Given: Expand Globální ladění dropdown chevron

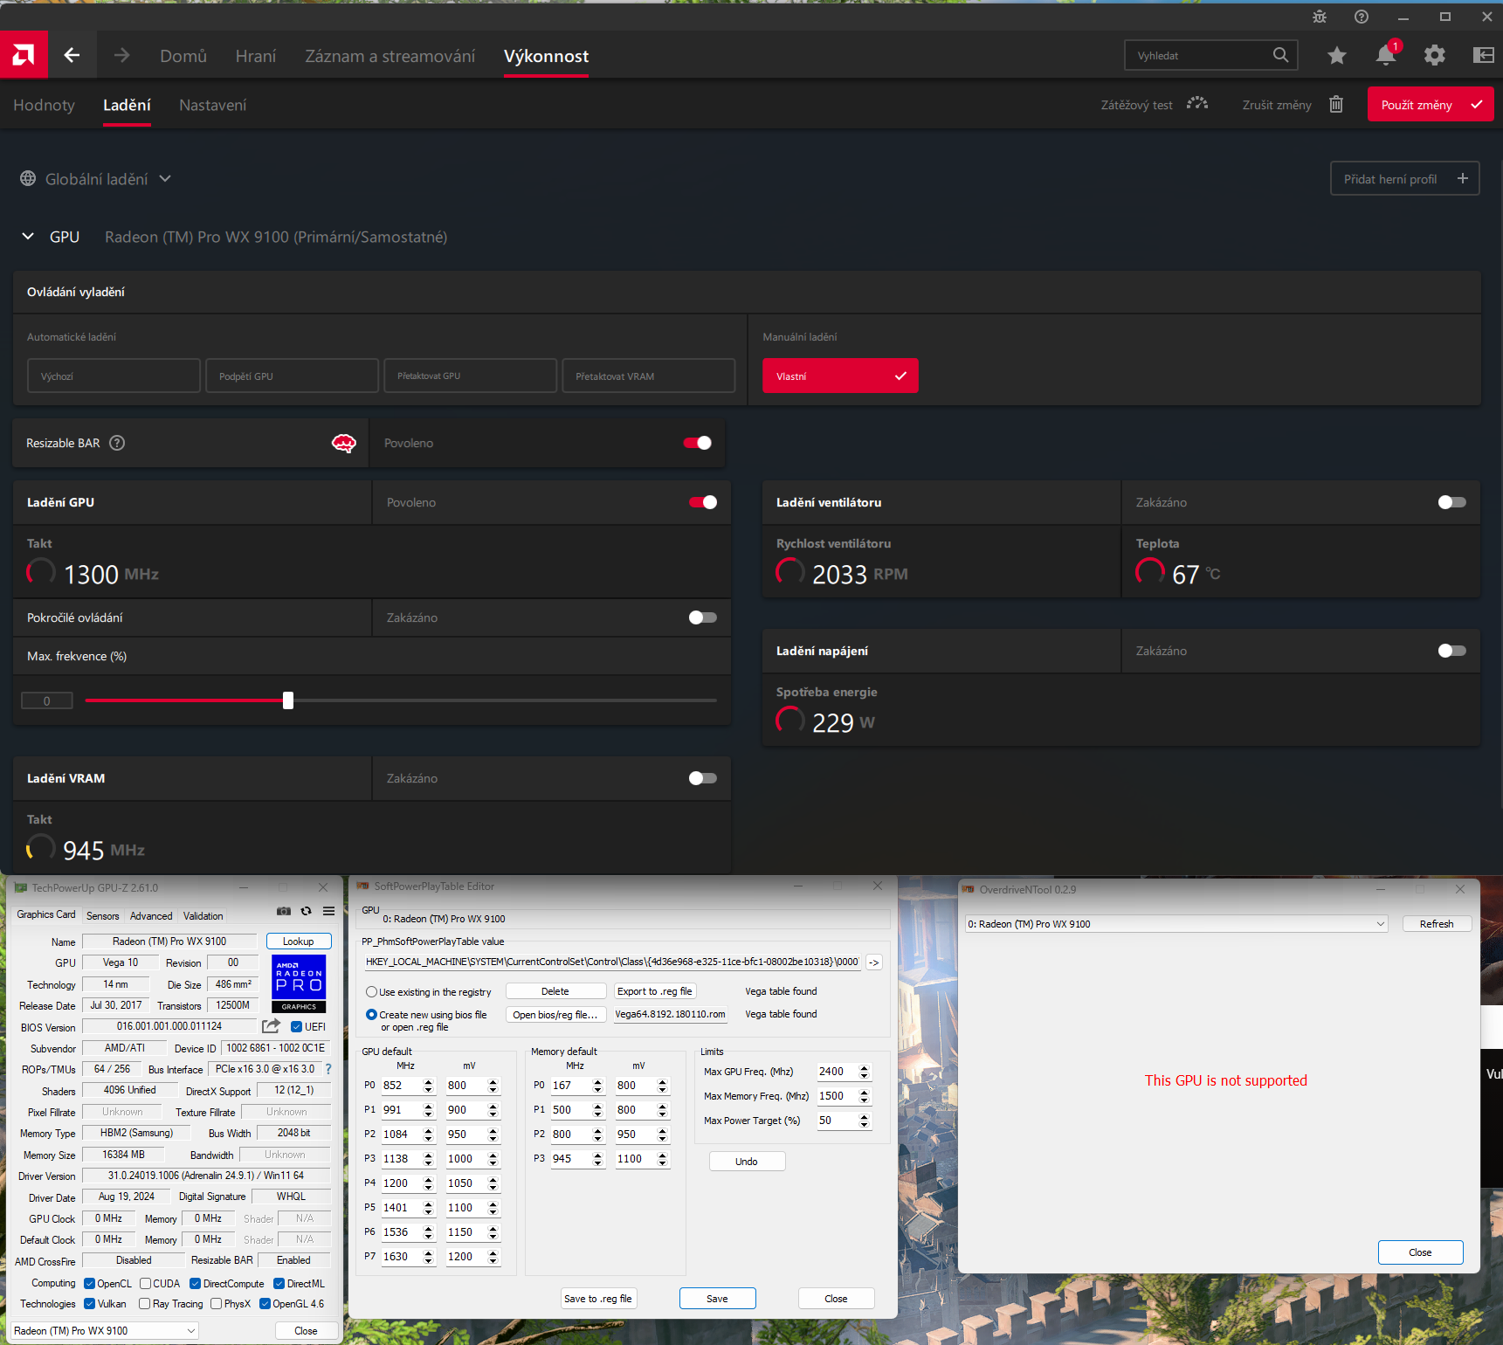Looking at the screenshot, I should pyautogui.click(x=165, y=178).
